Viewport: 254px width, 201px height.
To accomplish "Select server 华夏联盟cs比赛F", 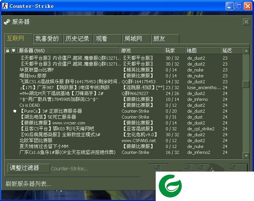I will [x=123, y=70].
